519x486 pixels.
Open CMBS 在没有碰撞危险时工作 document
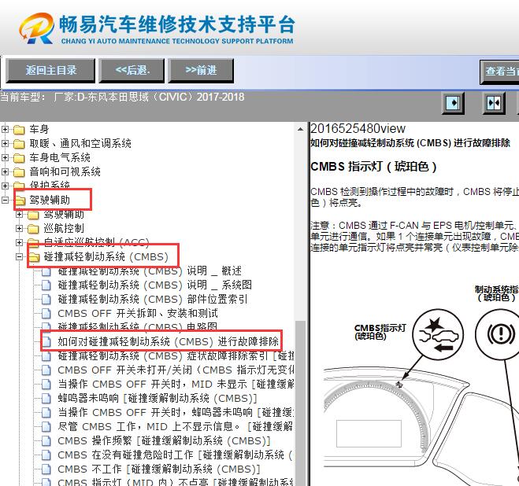click(x=176, y=455)
